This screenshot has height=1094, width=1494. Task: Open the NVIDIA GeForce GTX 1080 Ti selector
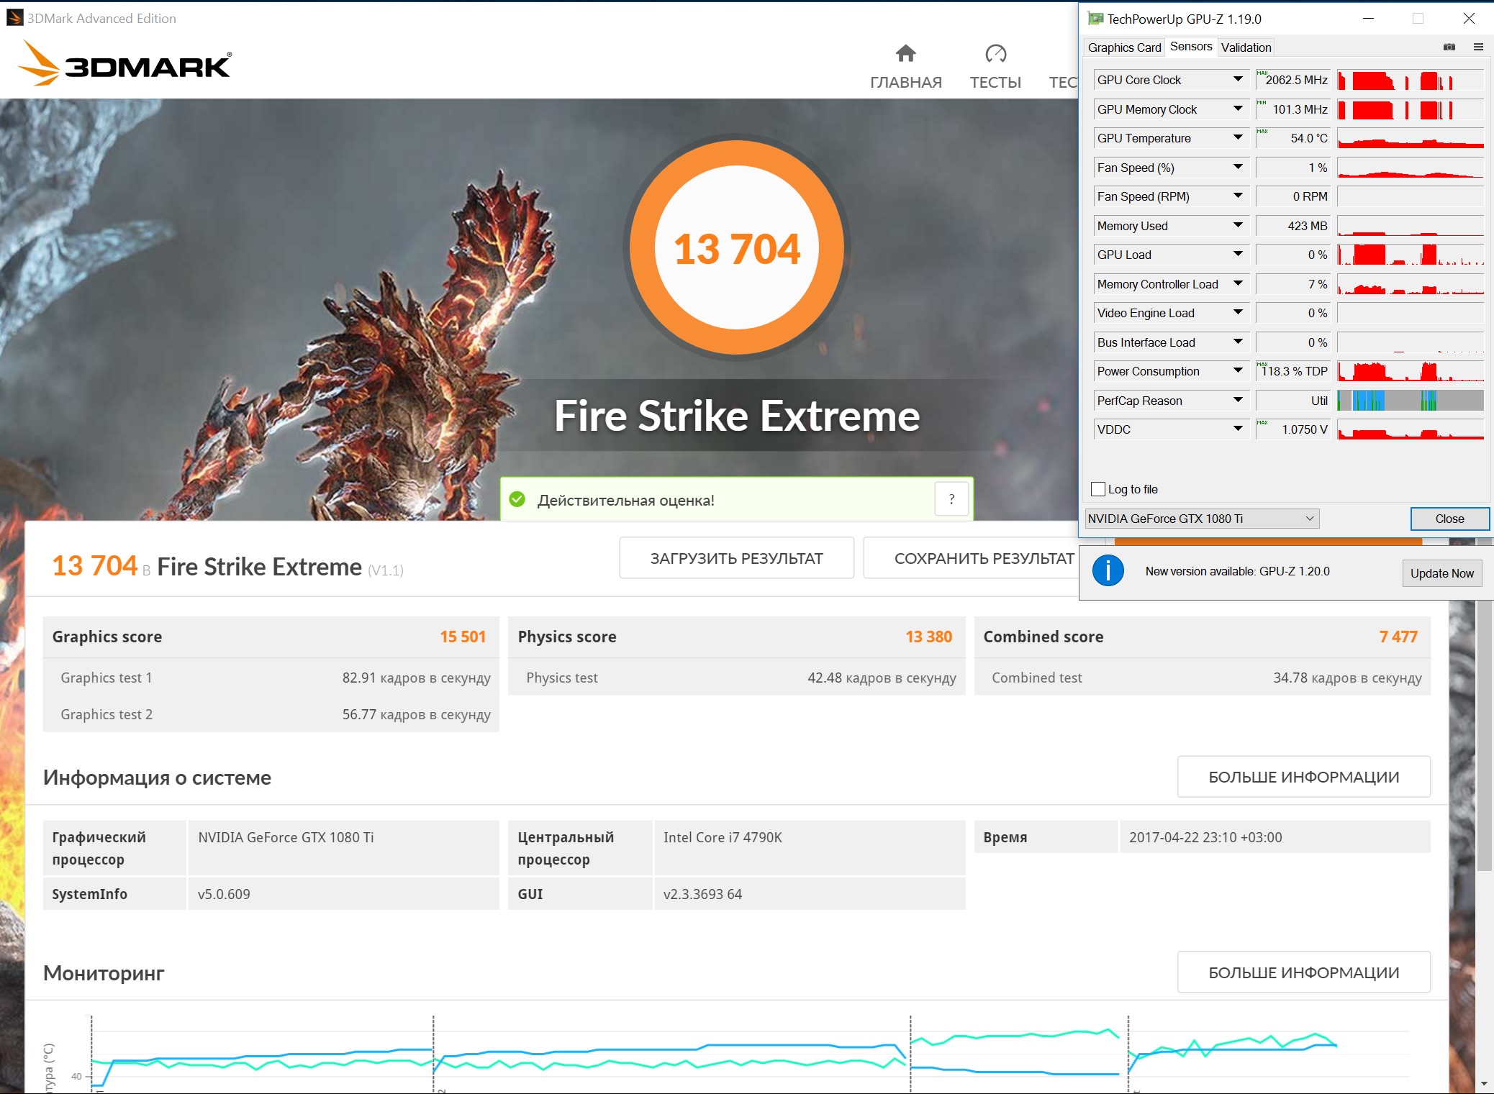pyautogui.click(x=1202, y=519)
